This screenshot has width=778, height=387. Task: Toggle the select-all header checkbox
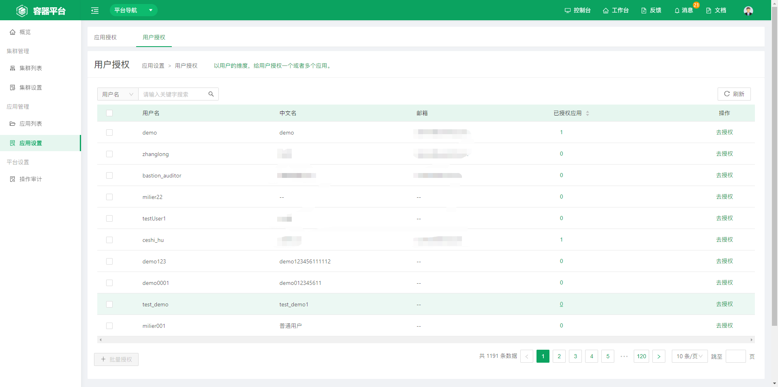(109, 113)
